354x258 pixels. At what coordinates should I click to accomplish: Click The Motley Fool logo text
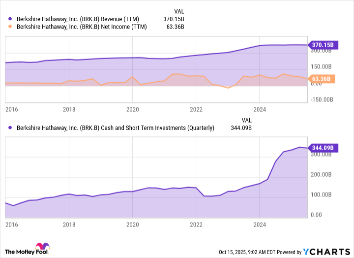19,251
